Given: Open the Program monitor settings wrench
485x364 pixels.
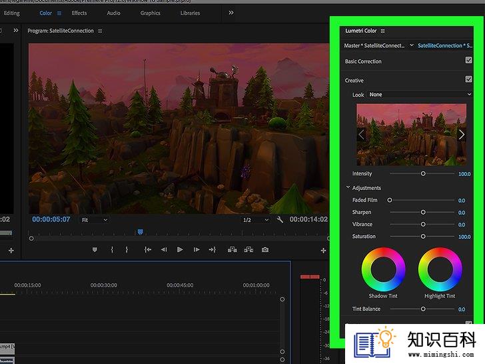Looking at the screenshot, I should pyautogui.click(x=280, y=219).
